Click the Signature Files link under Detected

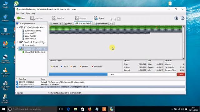click(x=170, y=70)
